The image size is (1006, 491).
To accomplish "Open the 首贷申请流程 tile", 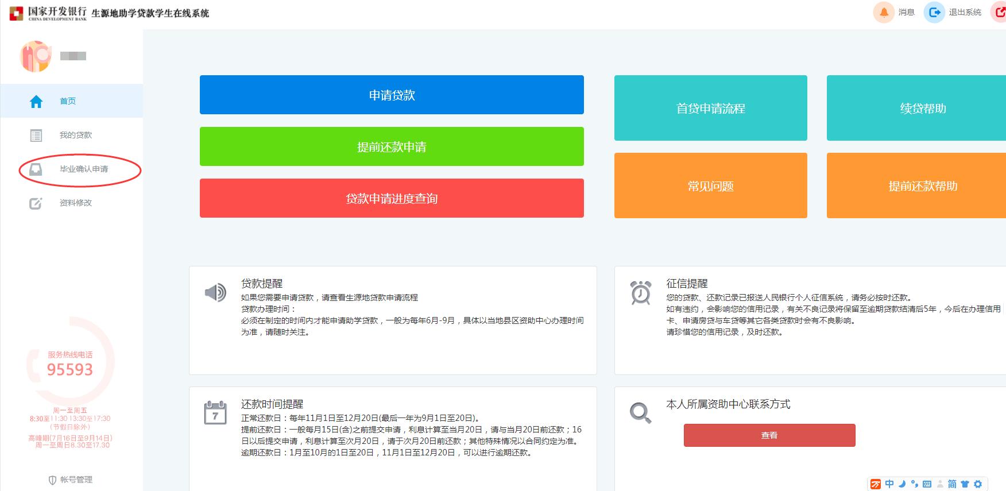I will [x=710, y=108].
